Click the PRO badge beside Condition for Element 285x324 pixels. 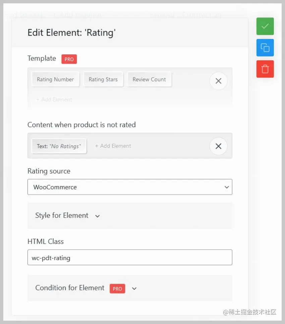(x=117, y=288)
